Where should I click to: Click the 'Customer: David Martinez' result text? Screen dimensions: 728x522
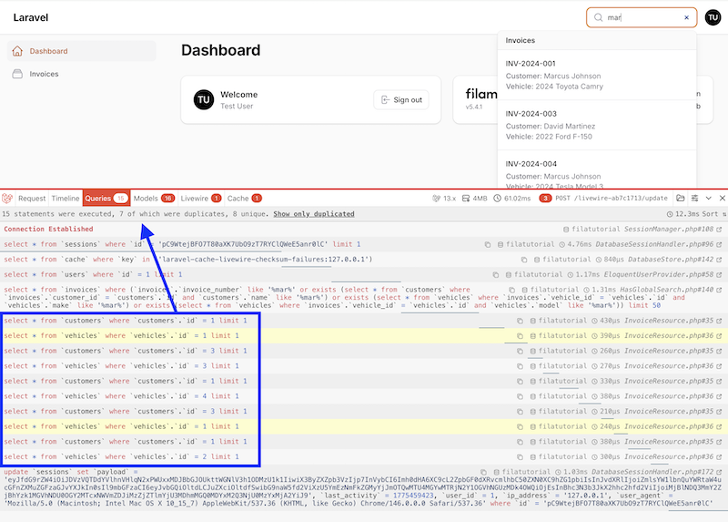551,127
